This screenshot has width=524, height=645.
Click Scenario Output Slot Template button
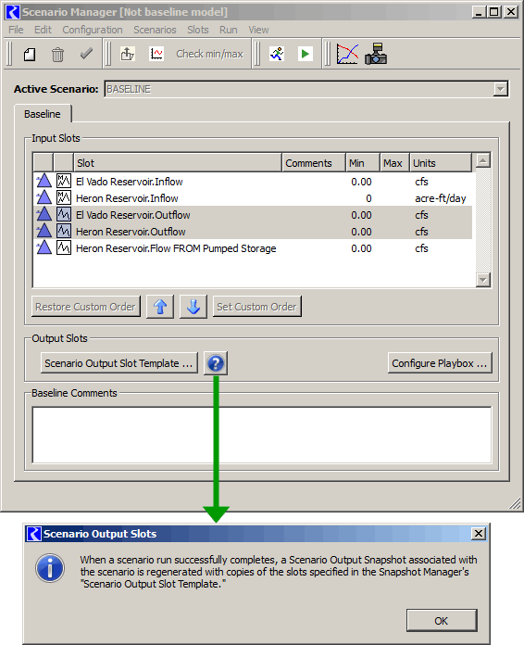119,363
